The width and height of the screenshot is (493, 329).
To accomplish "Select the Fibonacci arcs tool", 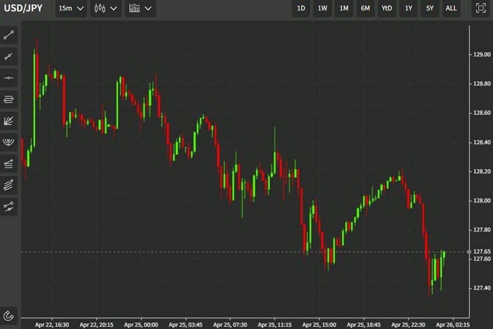I will [x=9, y=142].
